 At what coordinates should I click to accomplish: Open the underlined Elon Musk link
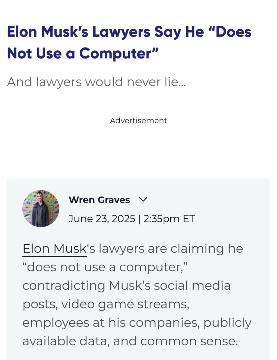[x=54, y=249]
